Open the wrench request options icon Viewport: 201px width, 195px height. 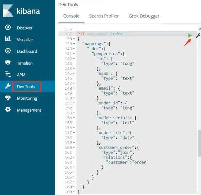[x=198, y=36]
